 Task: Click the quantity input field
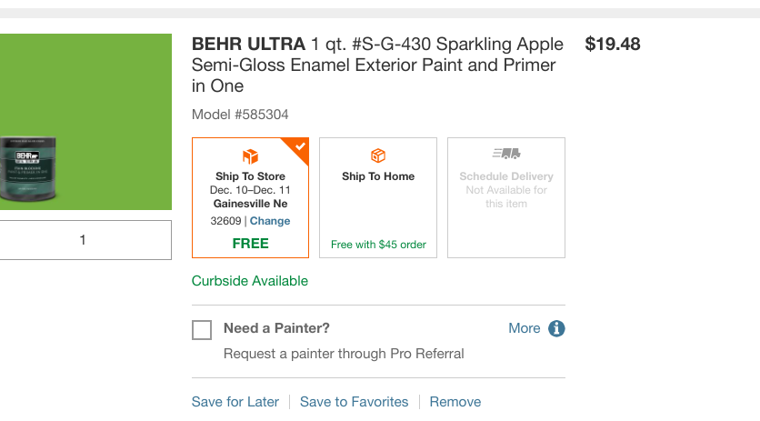(x=84, y=240)
